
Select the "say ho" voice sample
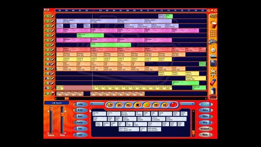113,114
